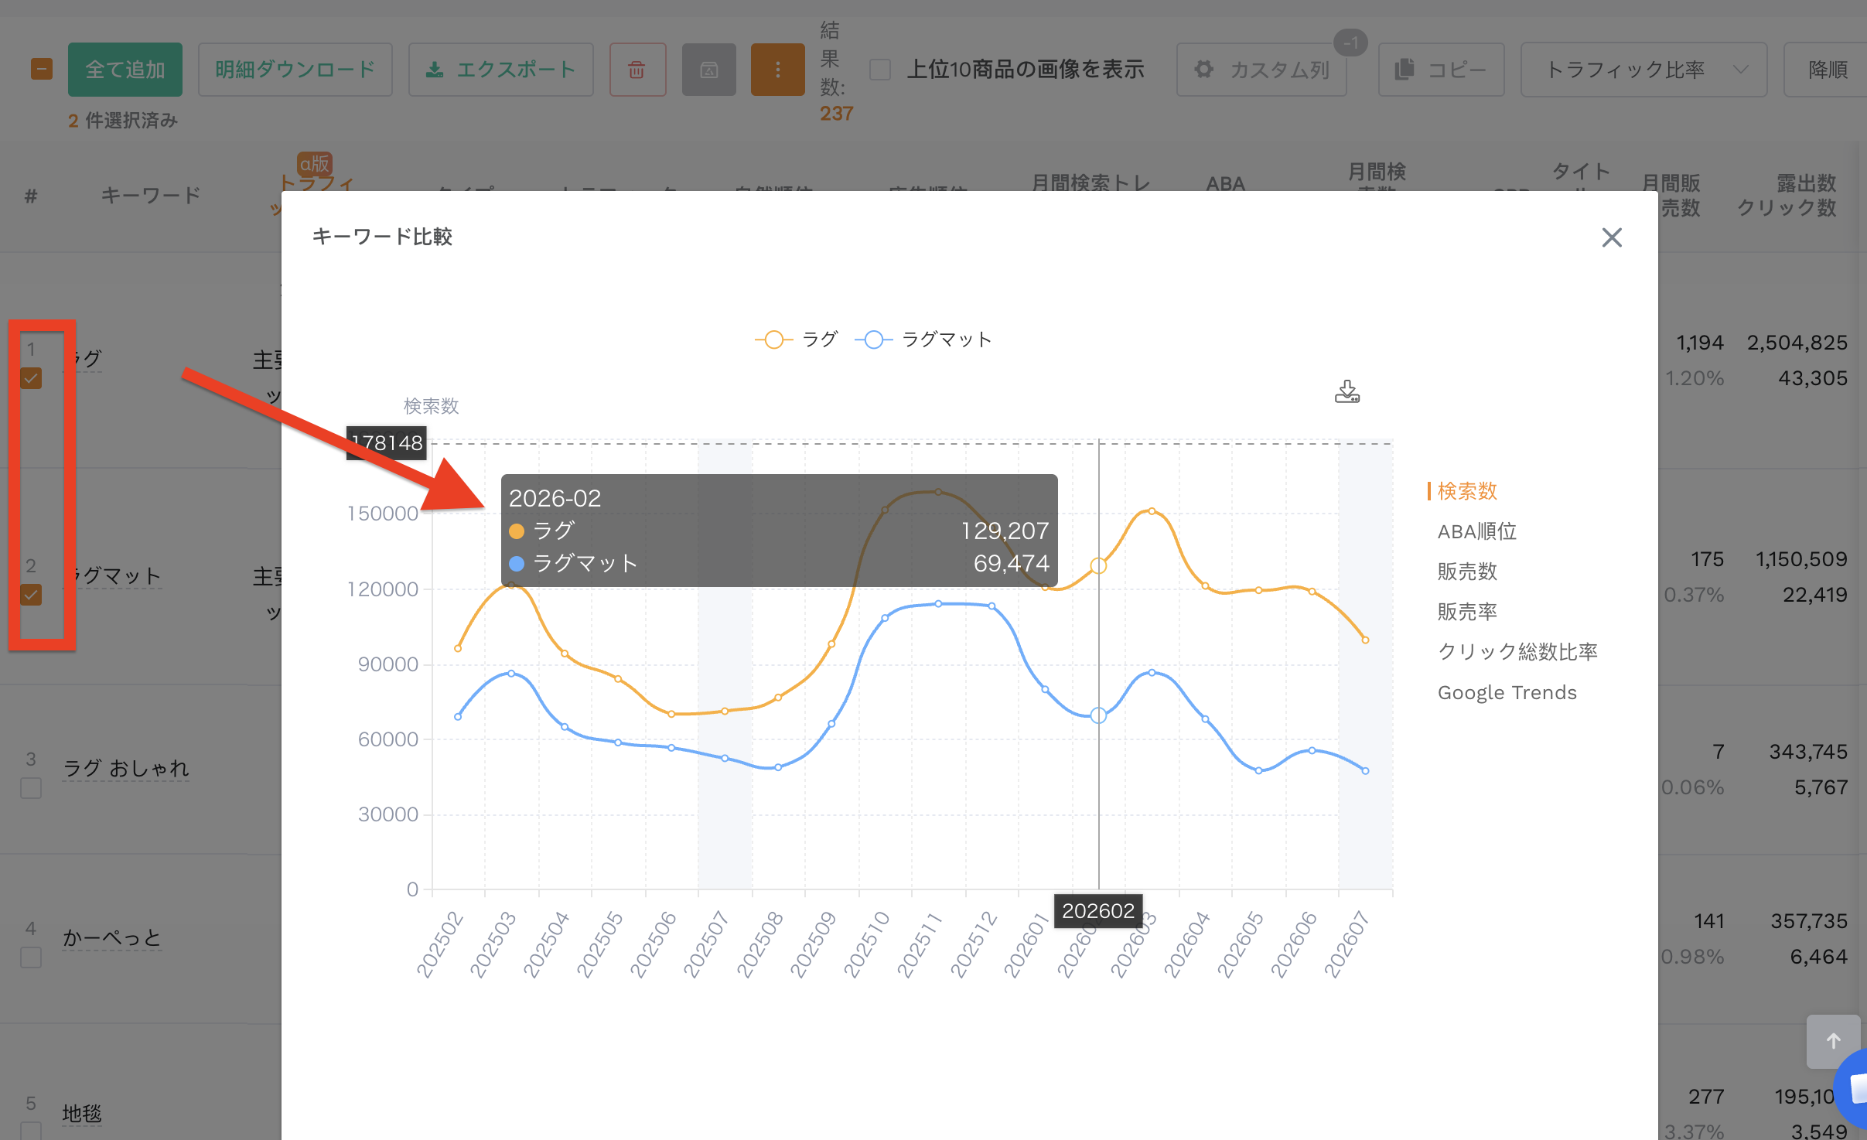Open keyword ラグ おしゃれ
The width and height of the screenshot is (1867, 1140).
[x=125, y=768]
